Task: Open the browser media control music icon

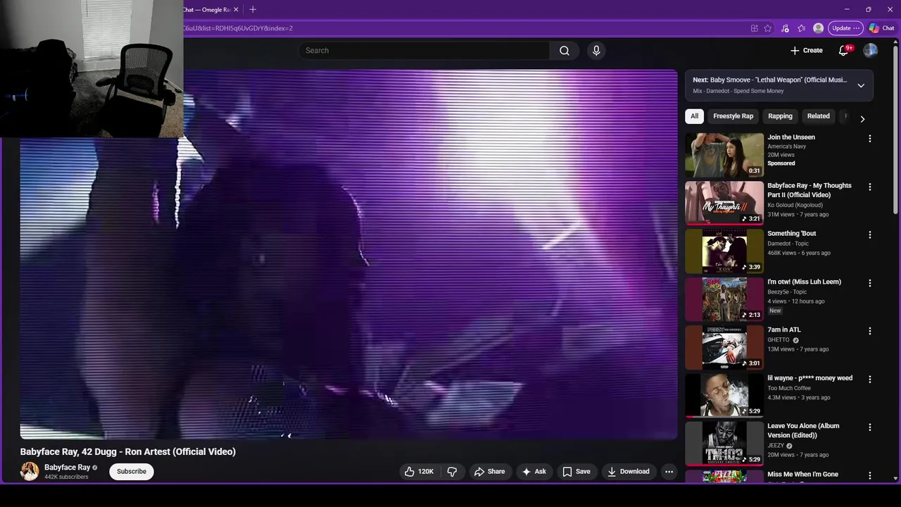Action: coord(785,28)
